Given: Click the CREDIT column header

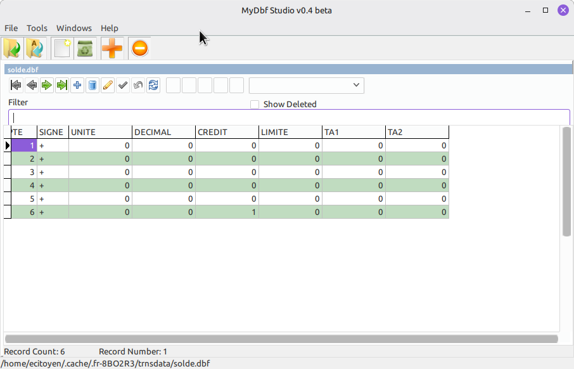Looking at the screenshot, I should click(227, 133).
